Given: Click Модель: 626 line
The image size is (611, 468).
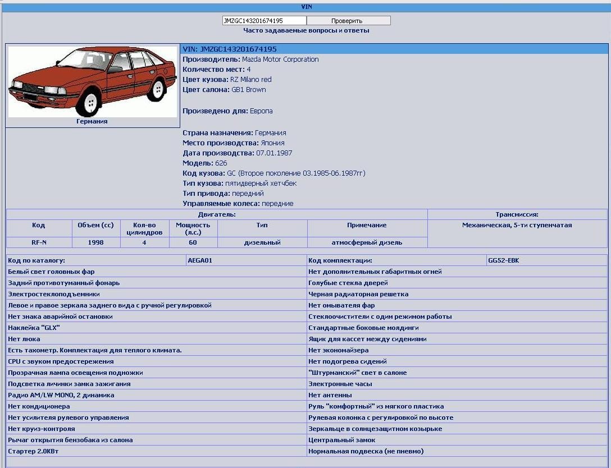Looking at the screenshot, I should tap(205, 163).
